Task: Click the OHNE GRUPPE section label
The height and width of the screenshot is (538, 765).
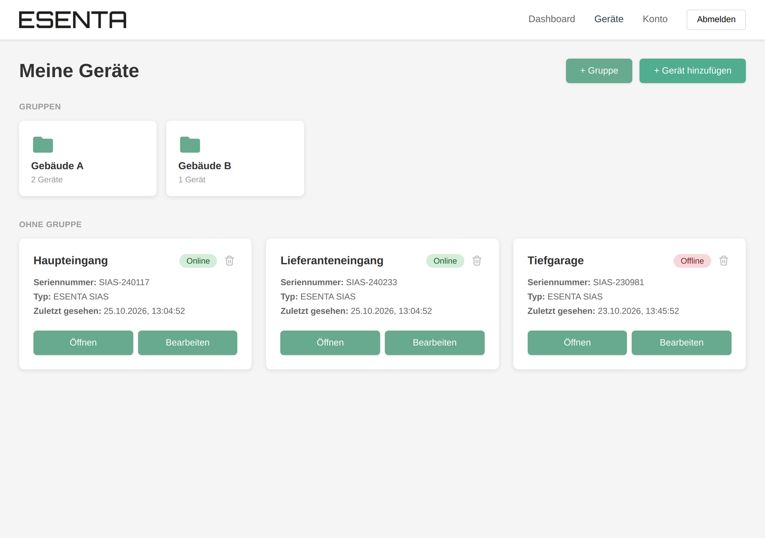Action: click(x=50, y=224)
